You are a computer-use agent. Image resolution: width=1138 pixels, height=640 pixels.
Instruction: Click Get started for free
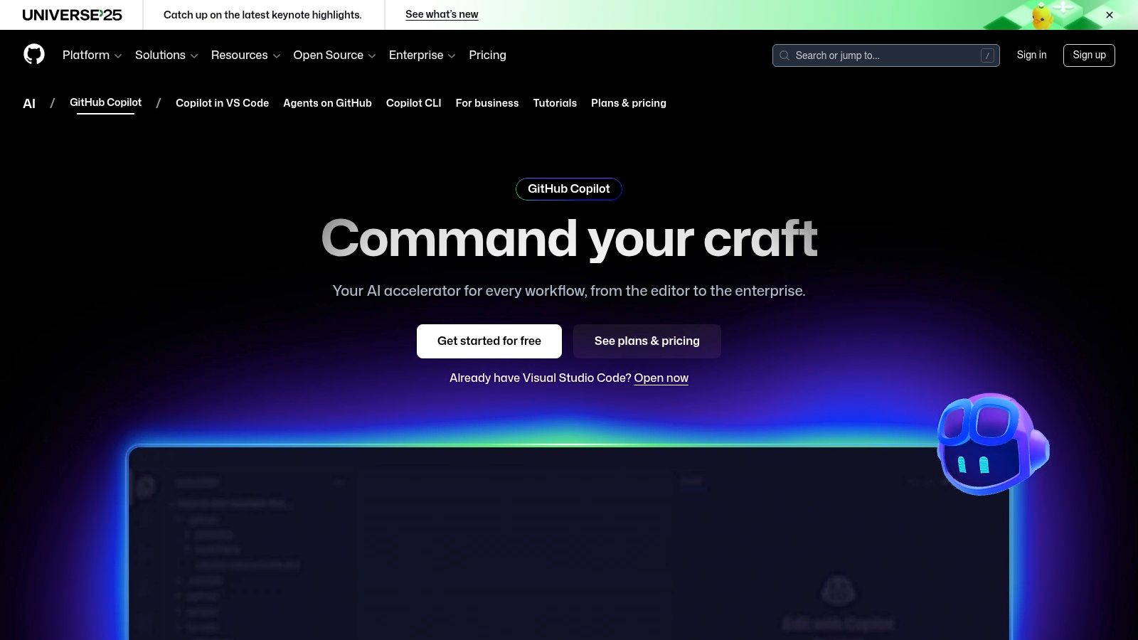489,341
